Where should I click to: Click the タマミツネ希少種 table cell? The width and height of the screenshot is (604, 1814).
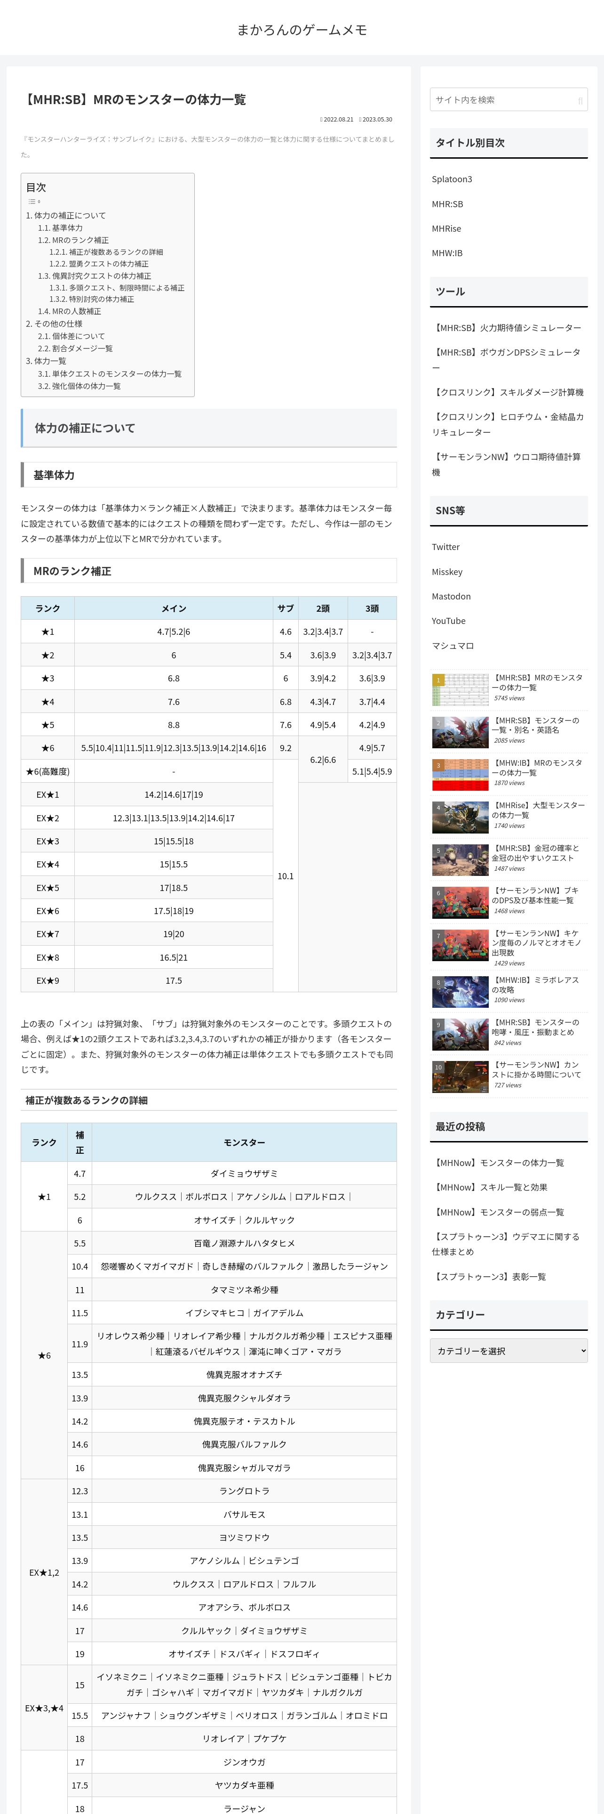pyautogui.click(x=244, y=1289)
